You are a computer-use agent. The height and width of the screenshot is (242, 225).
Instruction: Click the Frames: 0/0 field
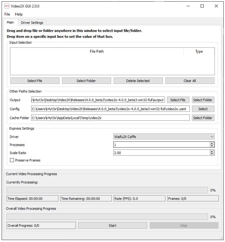[x=193, y=199]
